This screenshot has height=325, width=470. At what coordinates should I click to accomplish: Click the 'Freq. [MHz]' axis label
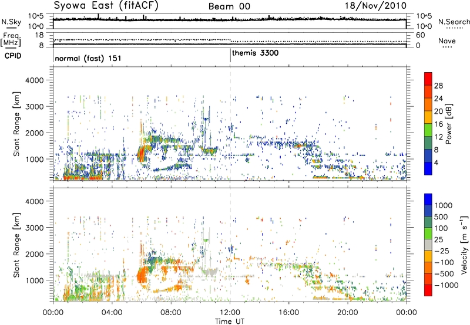(12, 40)
